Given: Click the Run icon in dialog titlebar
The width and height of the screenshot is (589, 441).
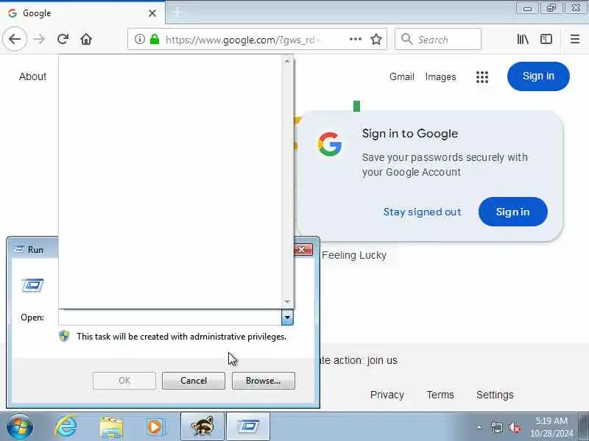Looking at the screenshot, I should coord(19,250).
